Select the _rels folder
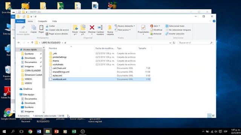Image resolution: width=241 pixels, height=135 pixels. tap(55, 53)
